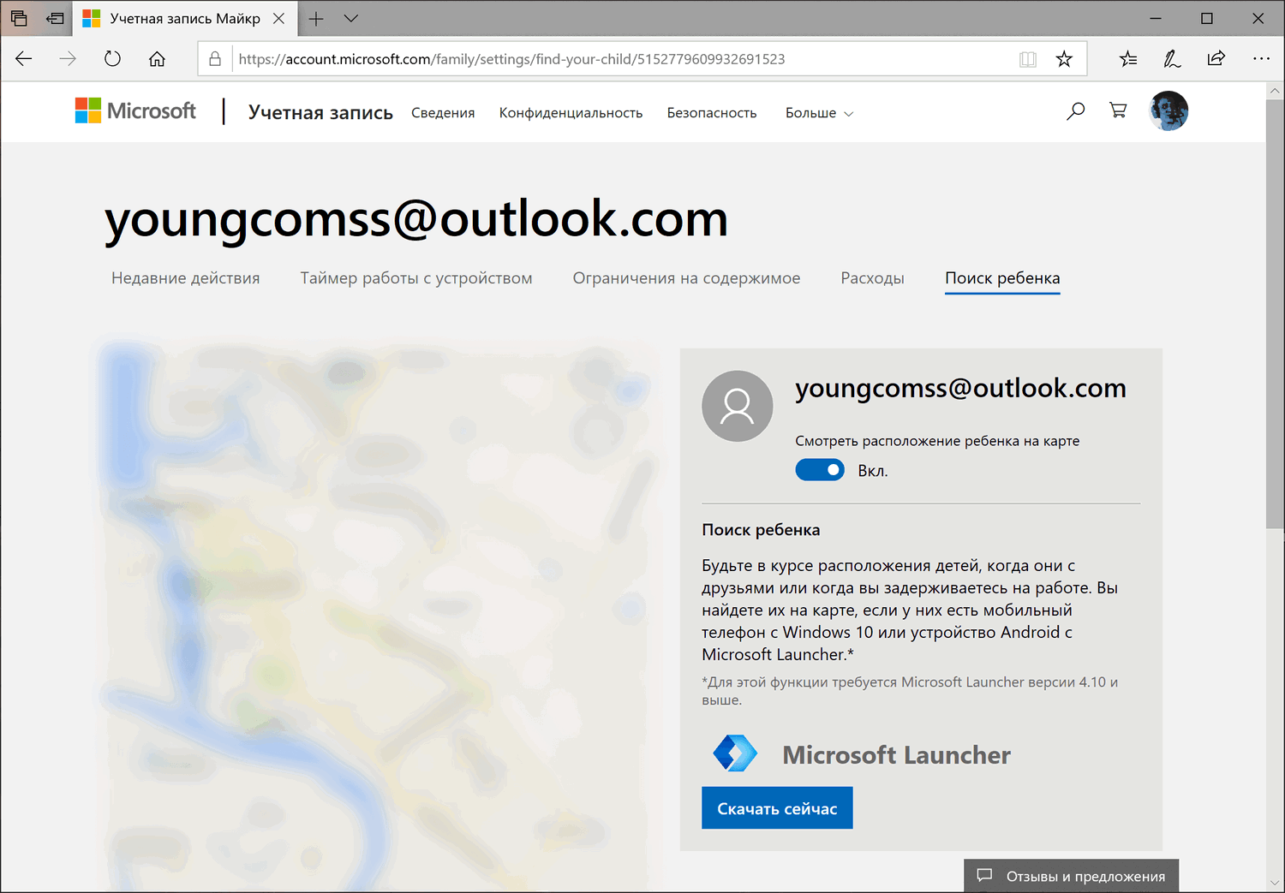Open Ограничения на содержимое tab
1285x893 pixels.
686,278
